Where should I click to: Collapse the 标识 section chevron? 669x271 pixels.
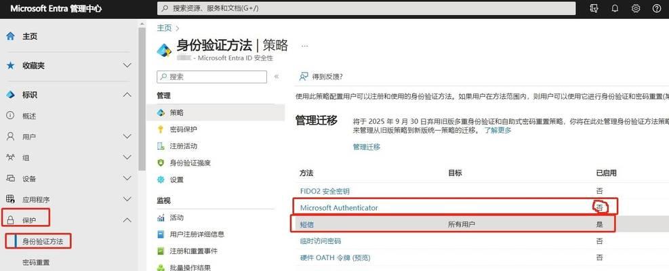click(x=127, y=95)
